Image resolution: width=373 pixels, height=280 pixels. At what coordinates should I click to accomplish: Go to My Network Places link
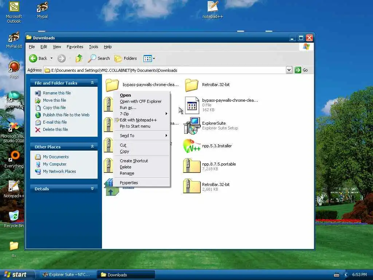click(x=59, y=171)
